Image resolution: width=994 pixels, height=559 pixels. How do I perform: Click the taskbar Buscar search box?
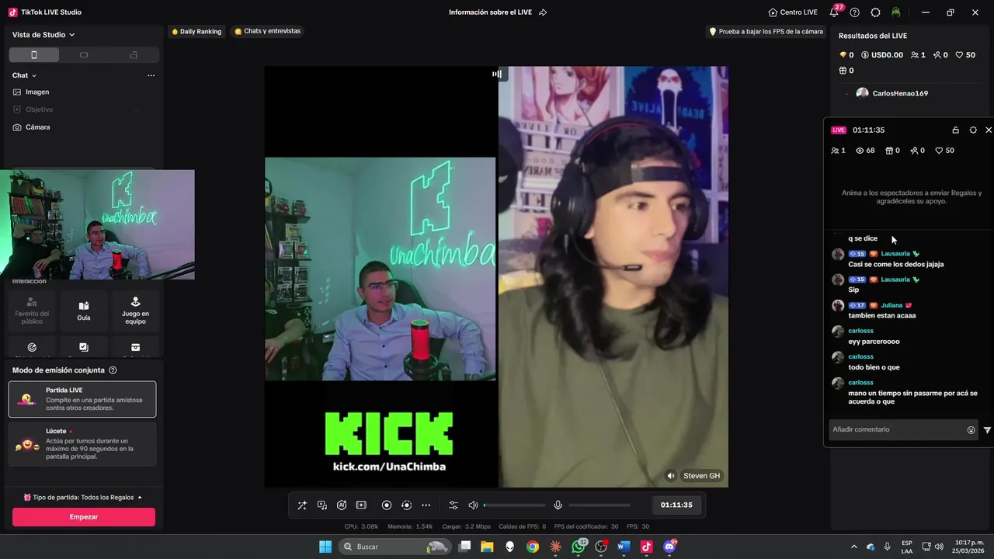tap(395, 547)
